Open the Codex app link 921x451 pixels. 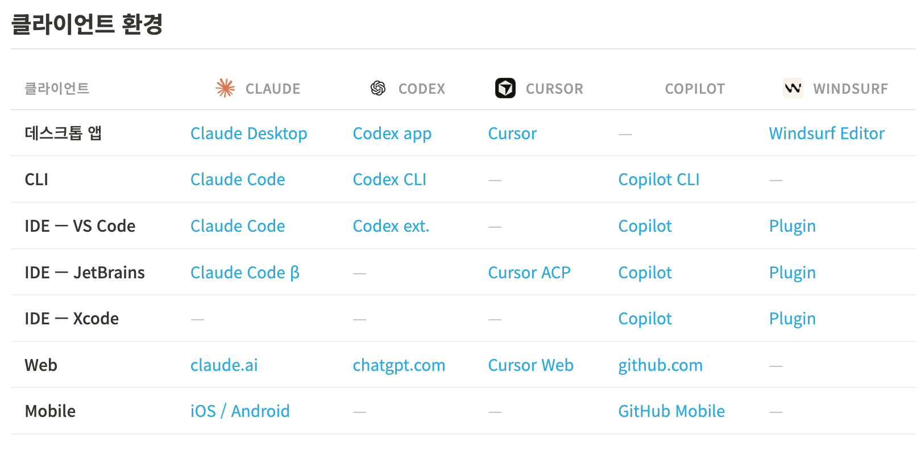click(x=392, y=133)
